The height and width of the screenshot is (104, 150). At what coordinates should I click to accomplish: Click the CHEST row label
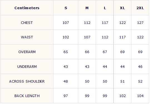[27, 23]
